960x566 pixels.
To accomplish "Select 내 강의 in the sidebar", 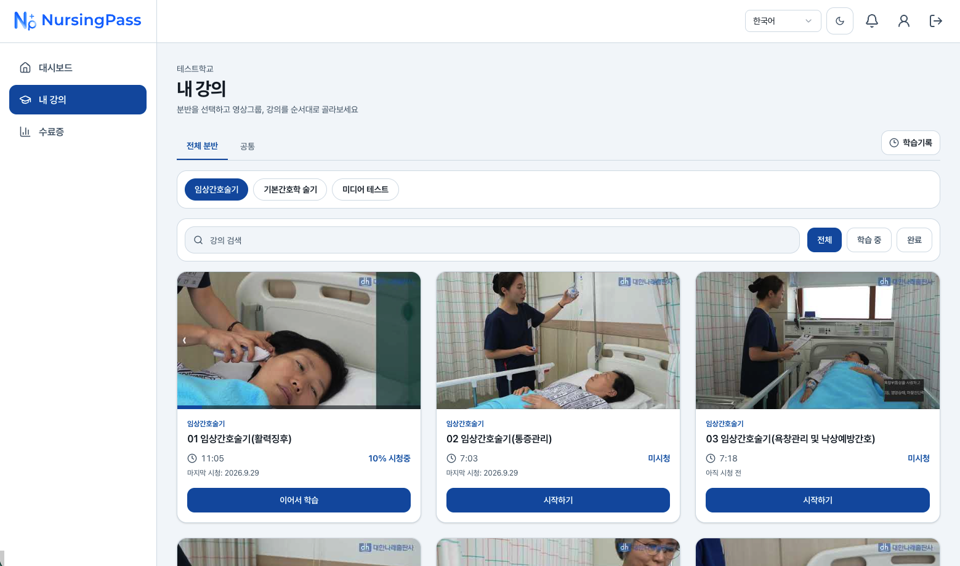I will pos(78,100).
